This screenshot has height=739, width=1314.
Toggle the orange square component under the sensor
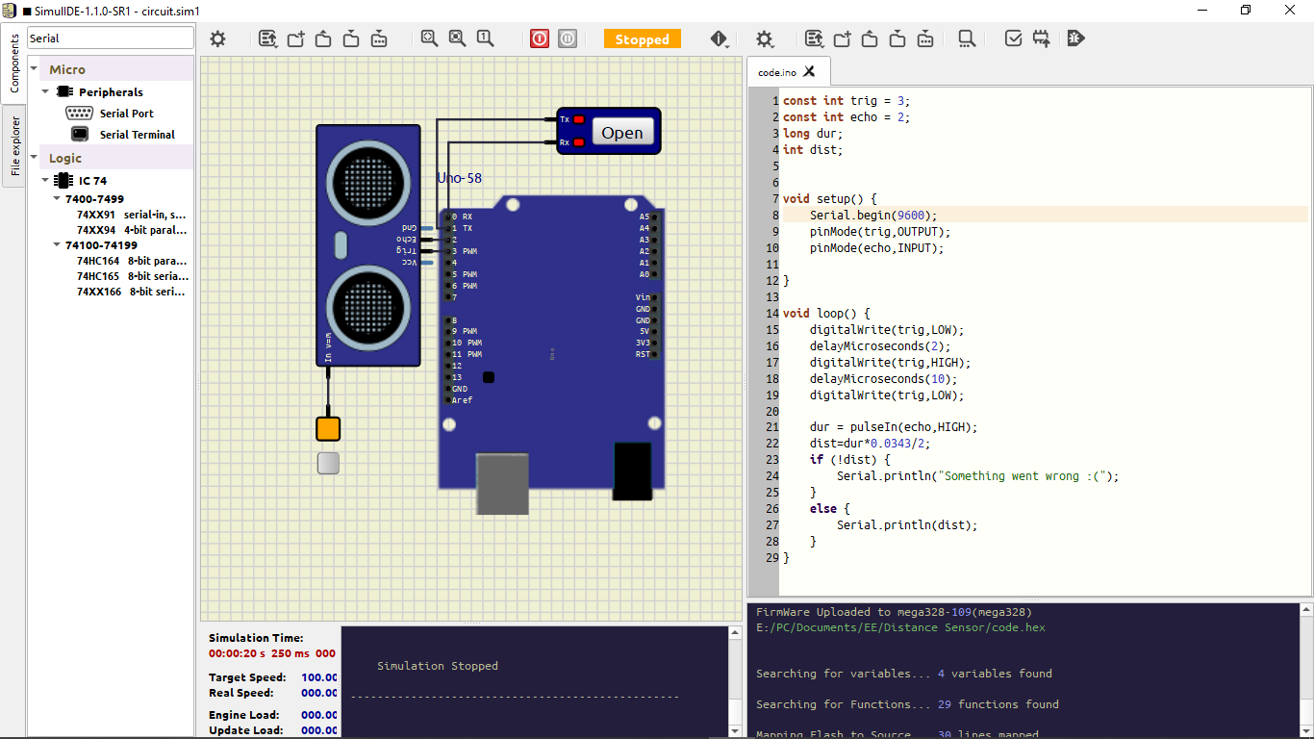coord(328,429)
